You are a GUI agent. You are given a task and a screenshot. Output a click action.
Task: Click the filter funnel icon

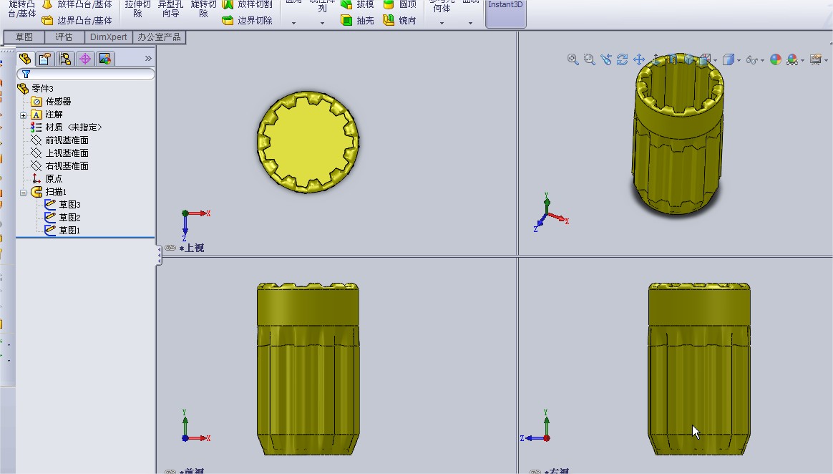pos(26,74)
